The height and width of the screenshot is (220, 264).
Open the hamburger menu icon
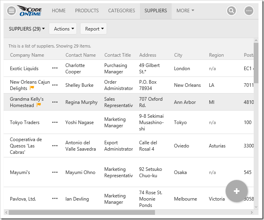pos(12,11)
